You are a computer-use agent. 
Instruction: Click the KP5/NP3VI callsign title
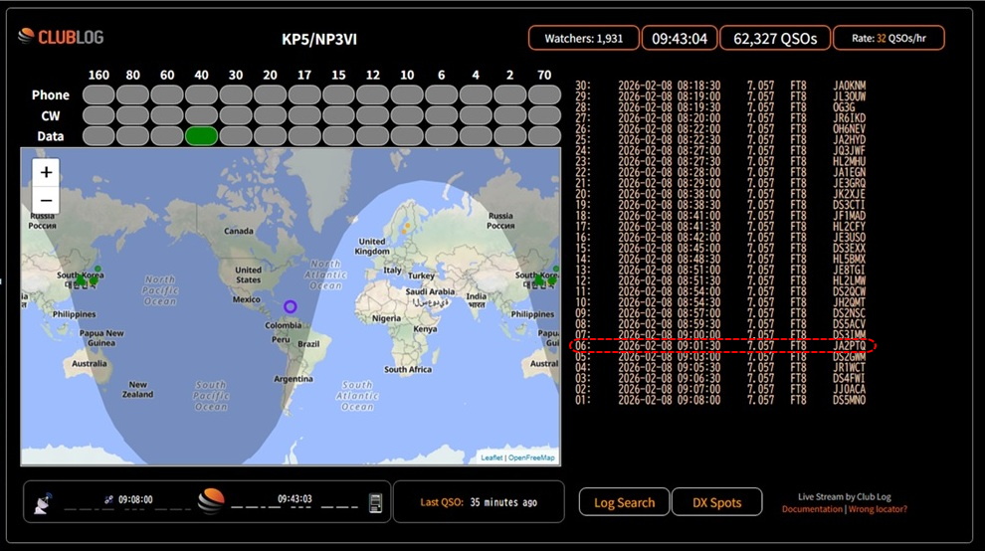pos(319,39)
